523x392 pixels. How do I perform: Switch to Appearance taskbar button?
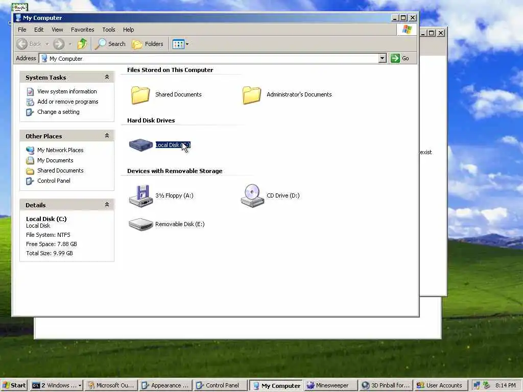[x=166, y=385]
